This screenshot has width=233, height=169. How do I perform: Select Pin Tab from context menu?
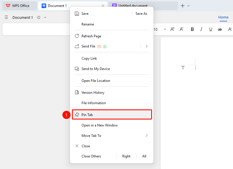point(112,115)
